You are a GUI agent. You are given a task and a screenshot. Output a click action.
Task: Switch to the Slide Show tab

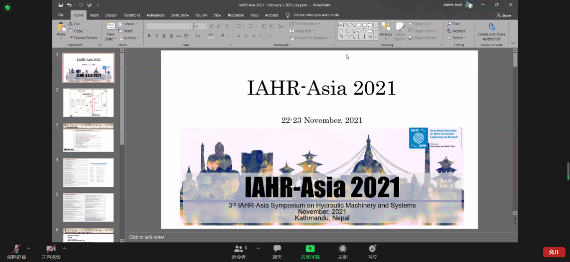(x=180, y=15)
